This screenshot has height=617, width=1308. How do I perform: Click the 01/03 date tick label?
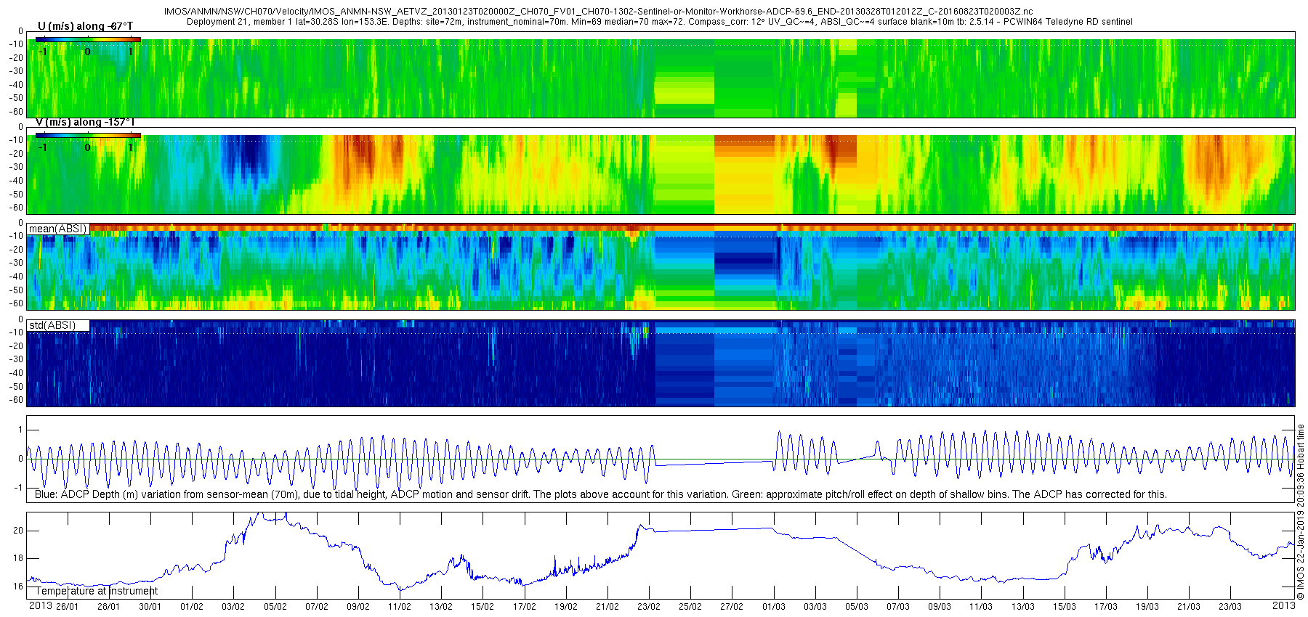pos(774,607)
